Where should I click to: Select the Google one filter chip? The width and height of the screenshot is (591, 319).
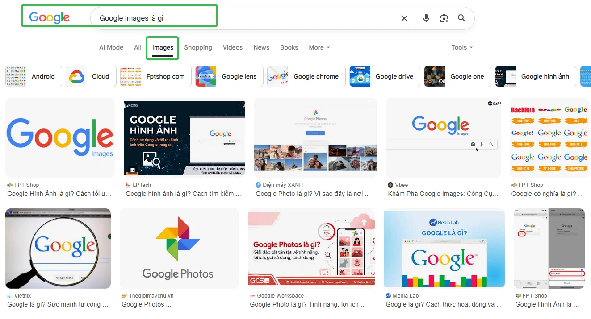point(457,76)
